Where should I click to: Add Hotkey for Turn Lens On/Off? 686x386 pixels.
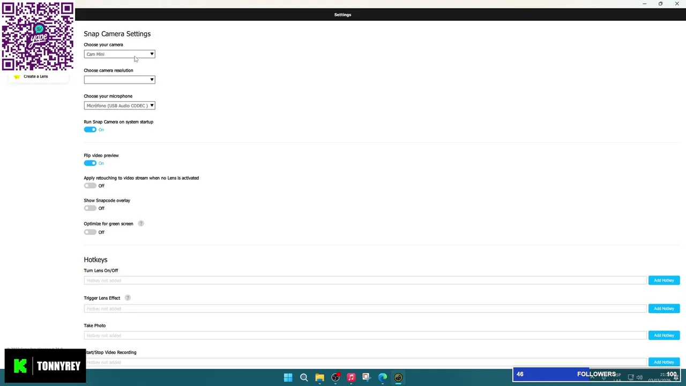(x=664, y=280)
